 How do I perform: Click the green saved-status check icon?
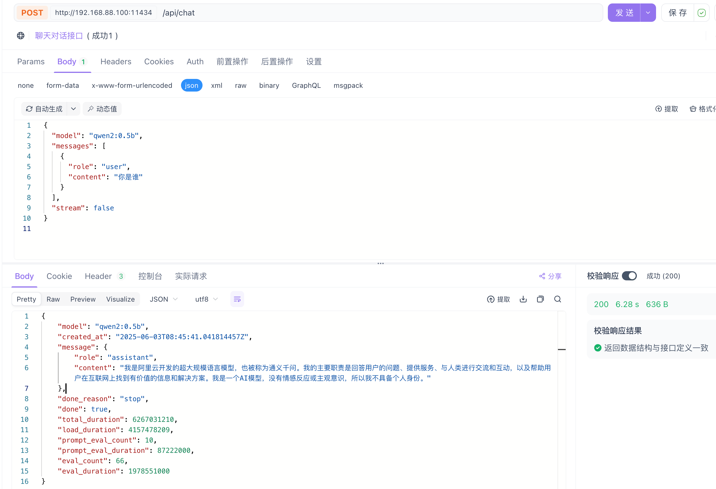coord(702,13)
